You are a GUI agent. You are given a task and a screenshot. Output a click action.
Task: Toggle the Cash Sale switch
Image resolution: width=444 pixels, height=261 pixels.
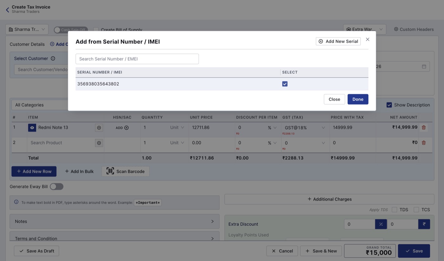point(71,30)
